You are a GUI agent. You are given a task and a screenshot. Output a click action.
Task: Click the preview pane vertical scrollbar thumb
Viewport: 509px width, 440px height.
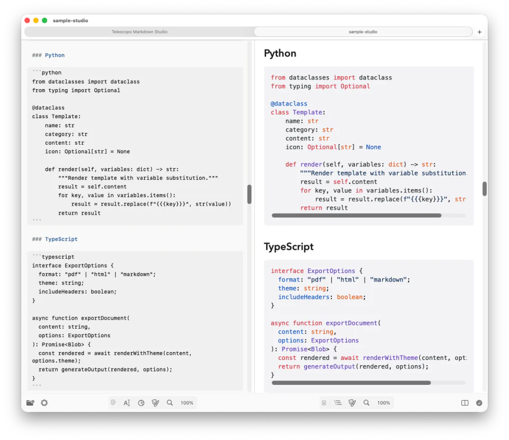click(x=485, y=189)
